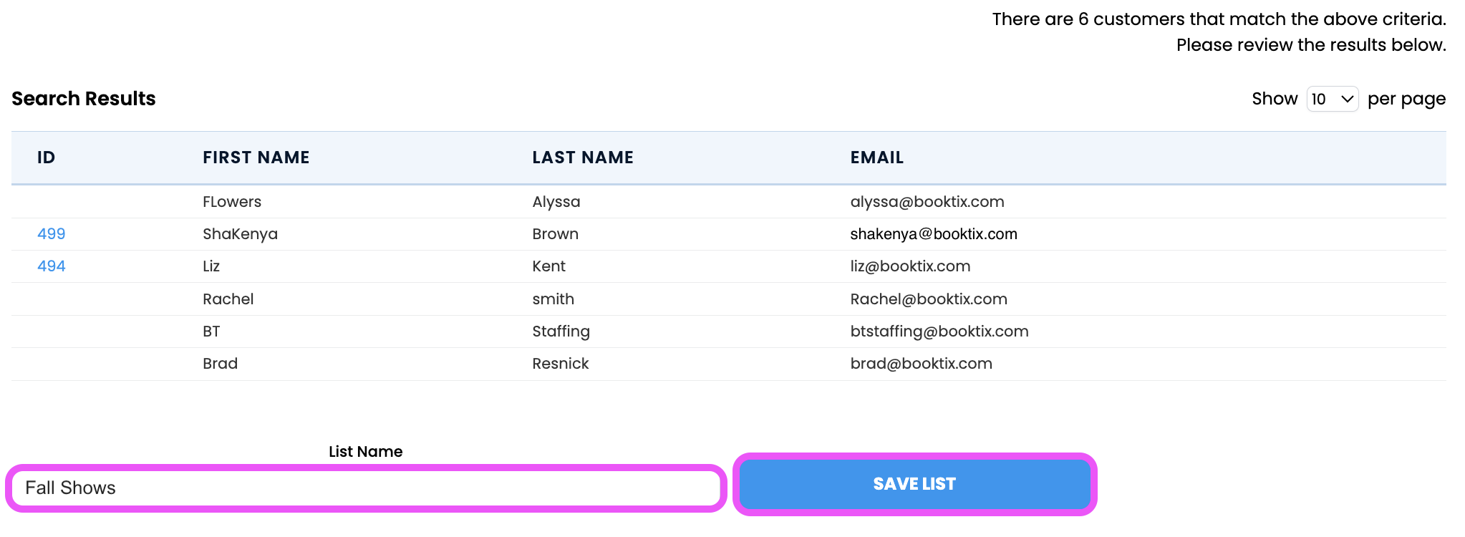Open the per page dropdown
Viewport: 1465px width, 537px height.
point(1332,99)
